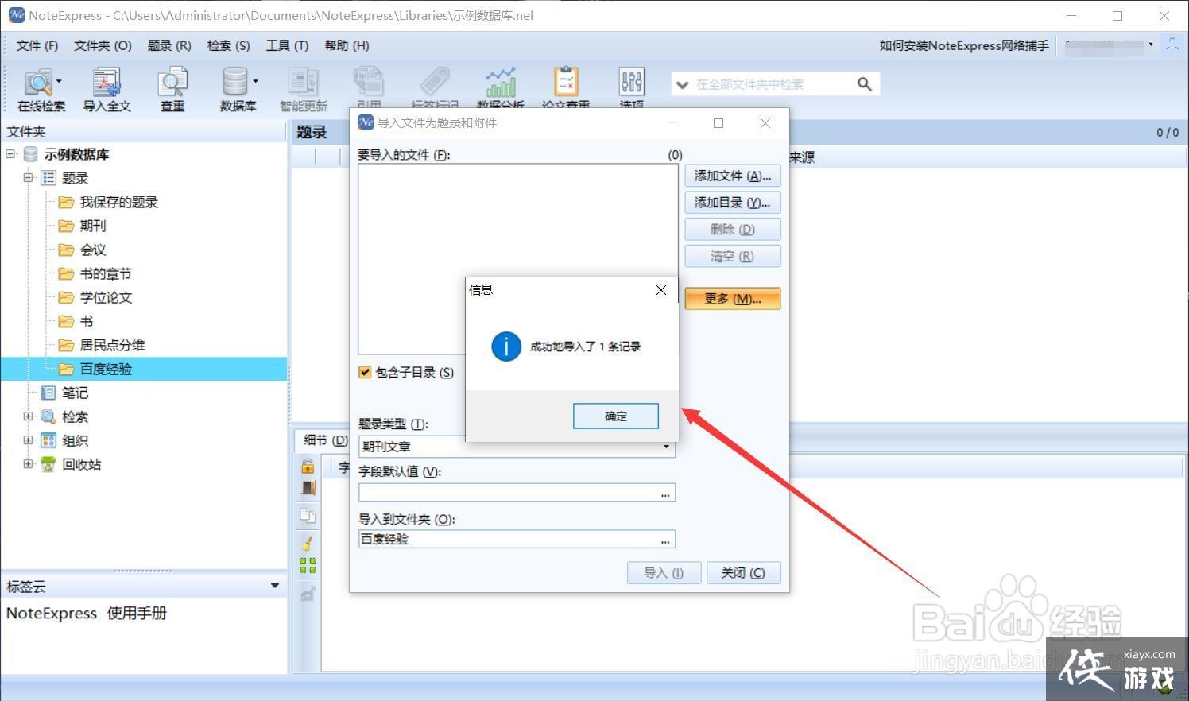
Task: Expand the 检索 tree node
Action: pyautogui.click(x=28, y=416)
